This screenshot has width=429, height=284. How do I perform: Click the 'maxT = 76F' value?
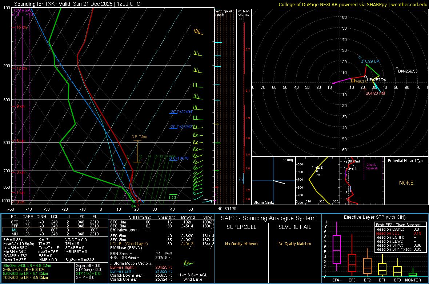(x=48, y=252)
